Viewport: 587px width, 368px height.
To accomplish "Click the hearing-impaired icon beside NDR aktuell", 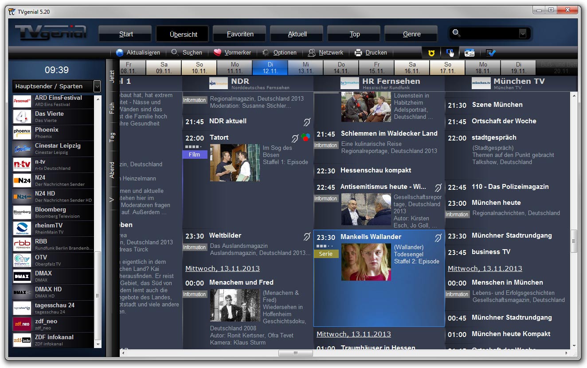I will [x=306, y=121].
